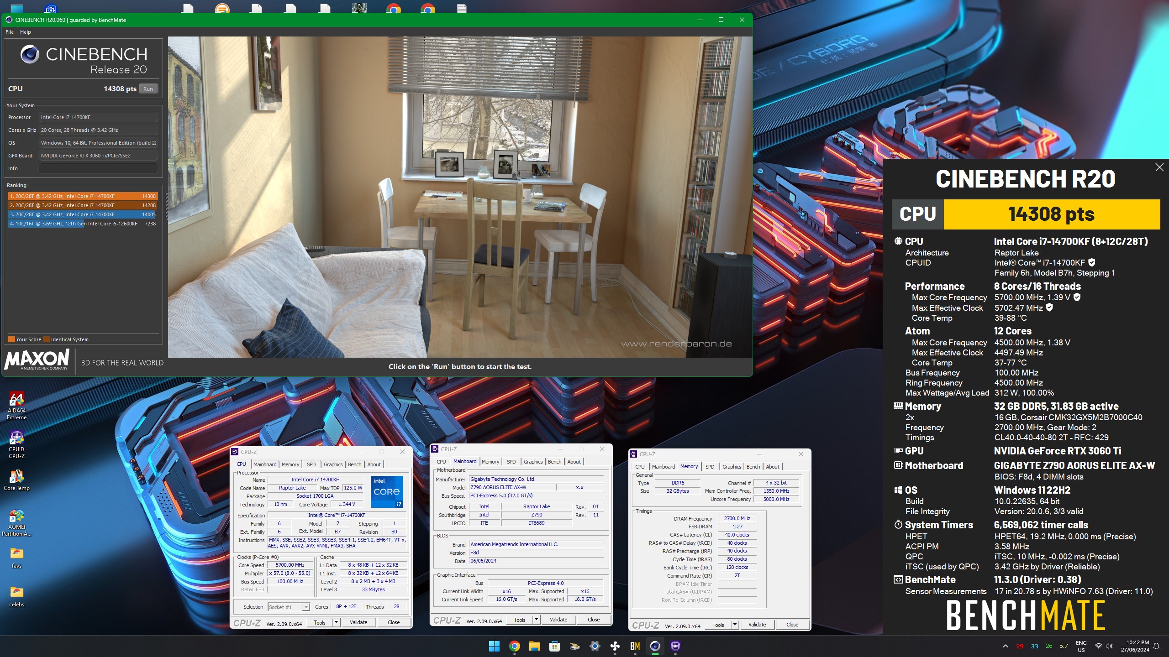Image resolution: width=1169 pixels, height=657 pixels.
Task: Click the red 29 temperature tray icon
Action: (1020, 646)
